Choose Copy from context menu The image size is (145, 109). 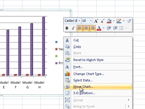[x=98, y=47]
